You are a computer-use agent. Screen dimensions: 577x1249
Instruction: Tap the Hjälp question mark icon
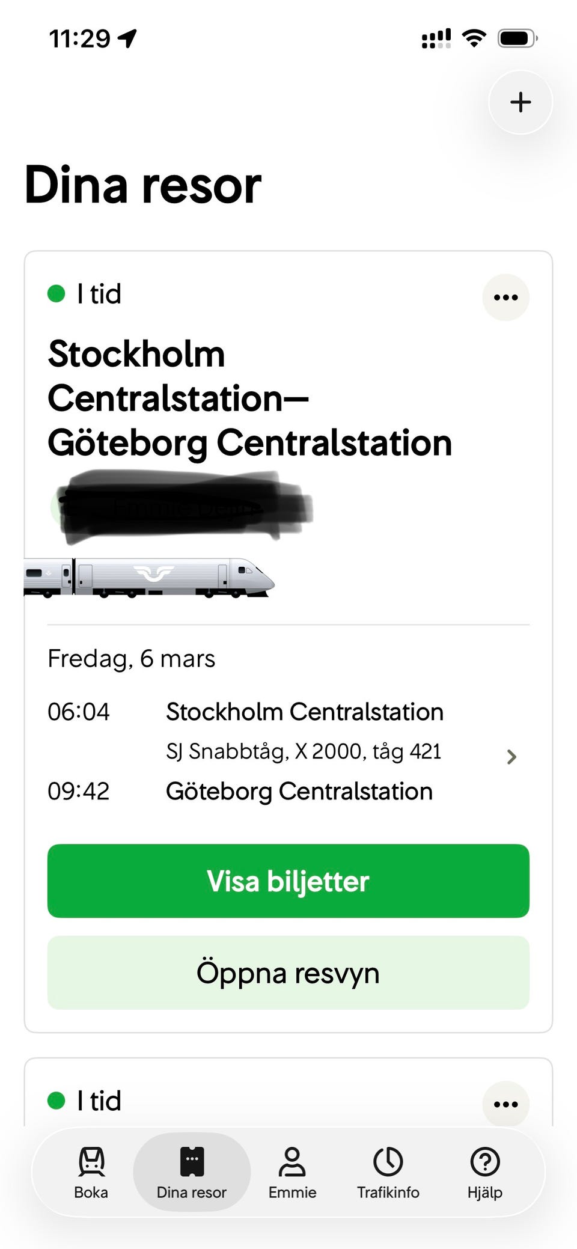click(485, 1161)
